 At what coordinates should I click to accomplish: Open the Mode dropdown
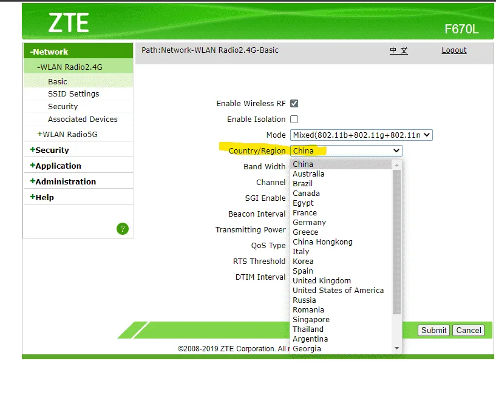pyautogui.click(x=361, y=135)
